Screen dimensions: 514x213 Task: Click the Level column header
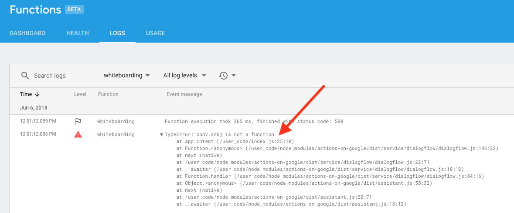tap(80, 94)
